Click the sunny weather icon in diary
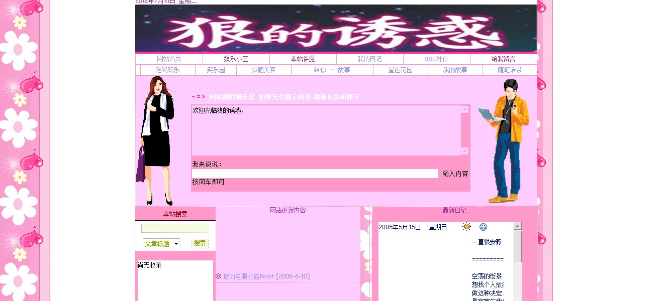Viewport: 667px width, 301px height. [467, 227]
